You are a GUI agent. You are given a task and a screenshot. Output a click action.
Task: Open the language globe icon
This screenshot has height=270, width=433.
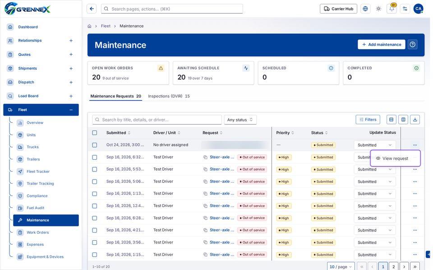(365, 9)
